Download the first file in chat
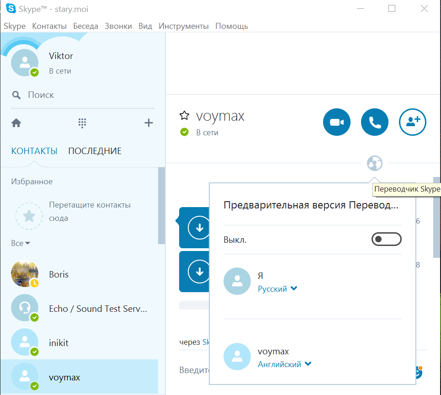Image resolution: width=441 pixels, height=395 pixels. tap(199, 227)
